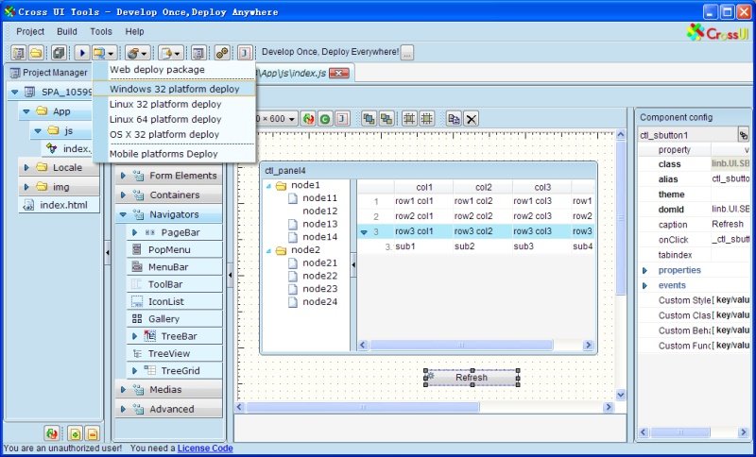The image size is (756, 457).
Task: Select Windows 32 platform deploy
Action: click(174, 89)
